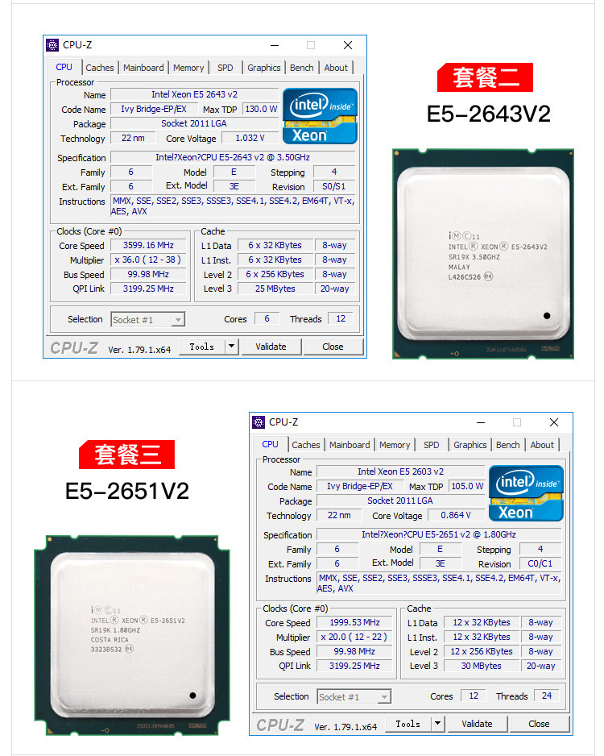Close the upper CPU-Z window with X
Viewport: 604px width, 756px height.
pos(348,45)
